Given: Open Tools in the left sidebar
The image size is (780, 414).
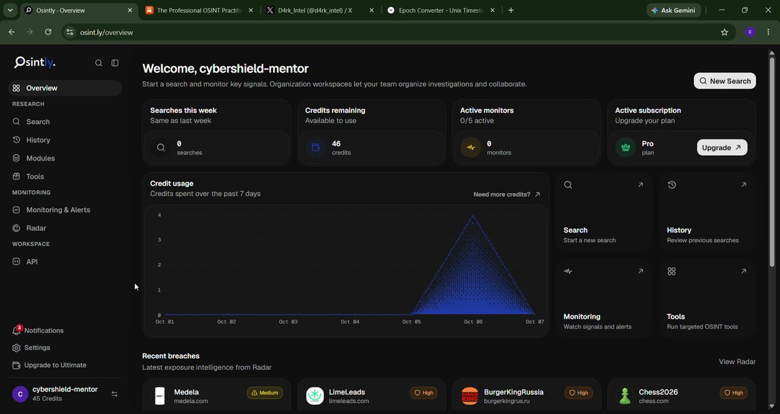Looking at the screenshot, I should click(65, 177).
